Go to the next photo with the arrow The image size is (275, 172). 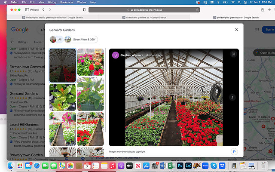232,97
